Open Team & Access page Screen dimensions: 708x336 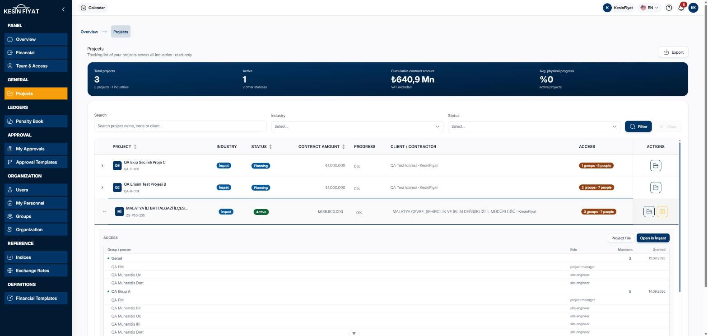(36, 66)
